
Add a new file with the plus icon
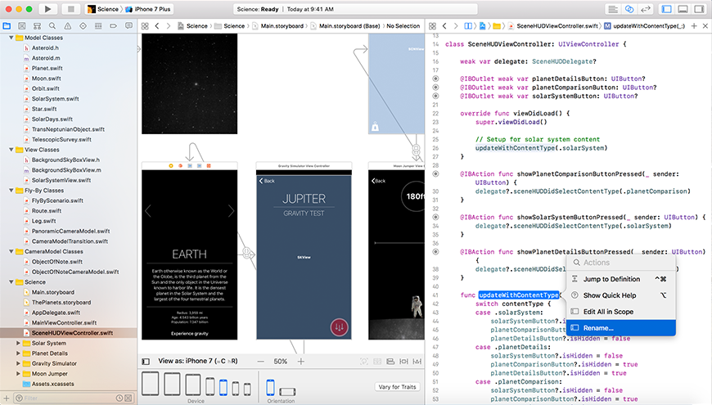[7, 398]
